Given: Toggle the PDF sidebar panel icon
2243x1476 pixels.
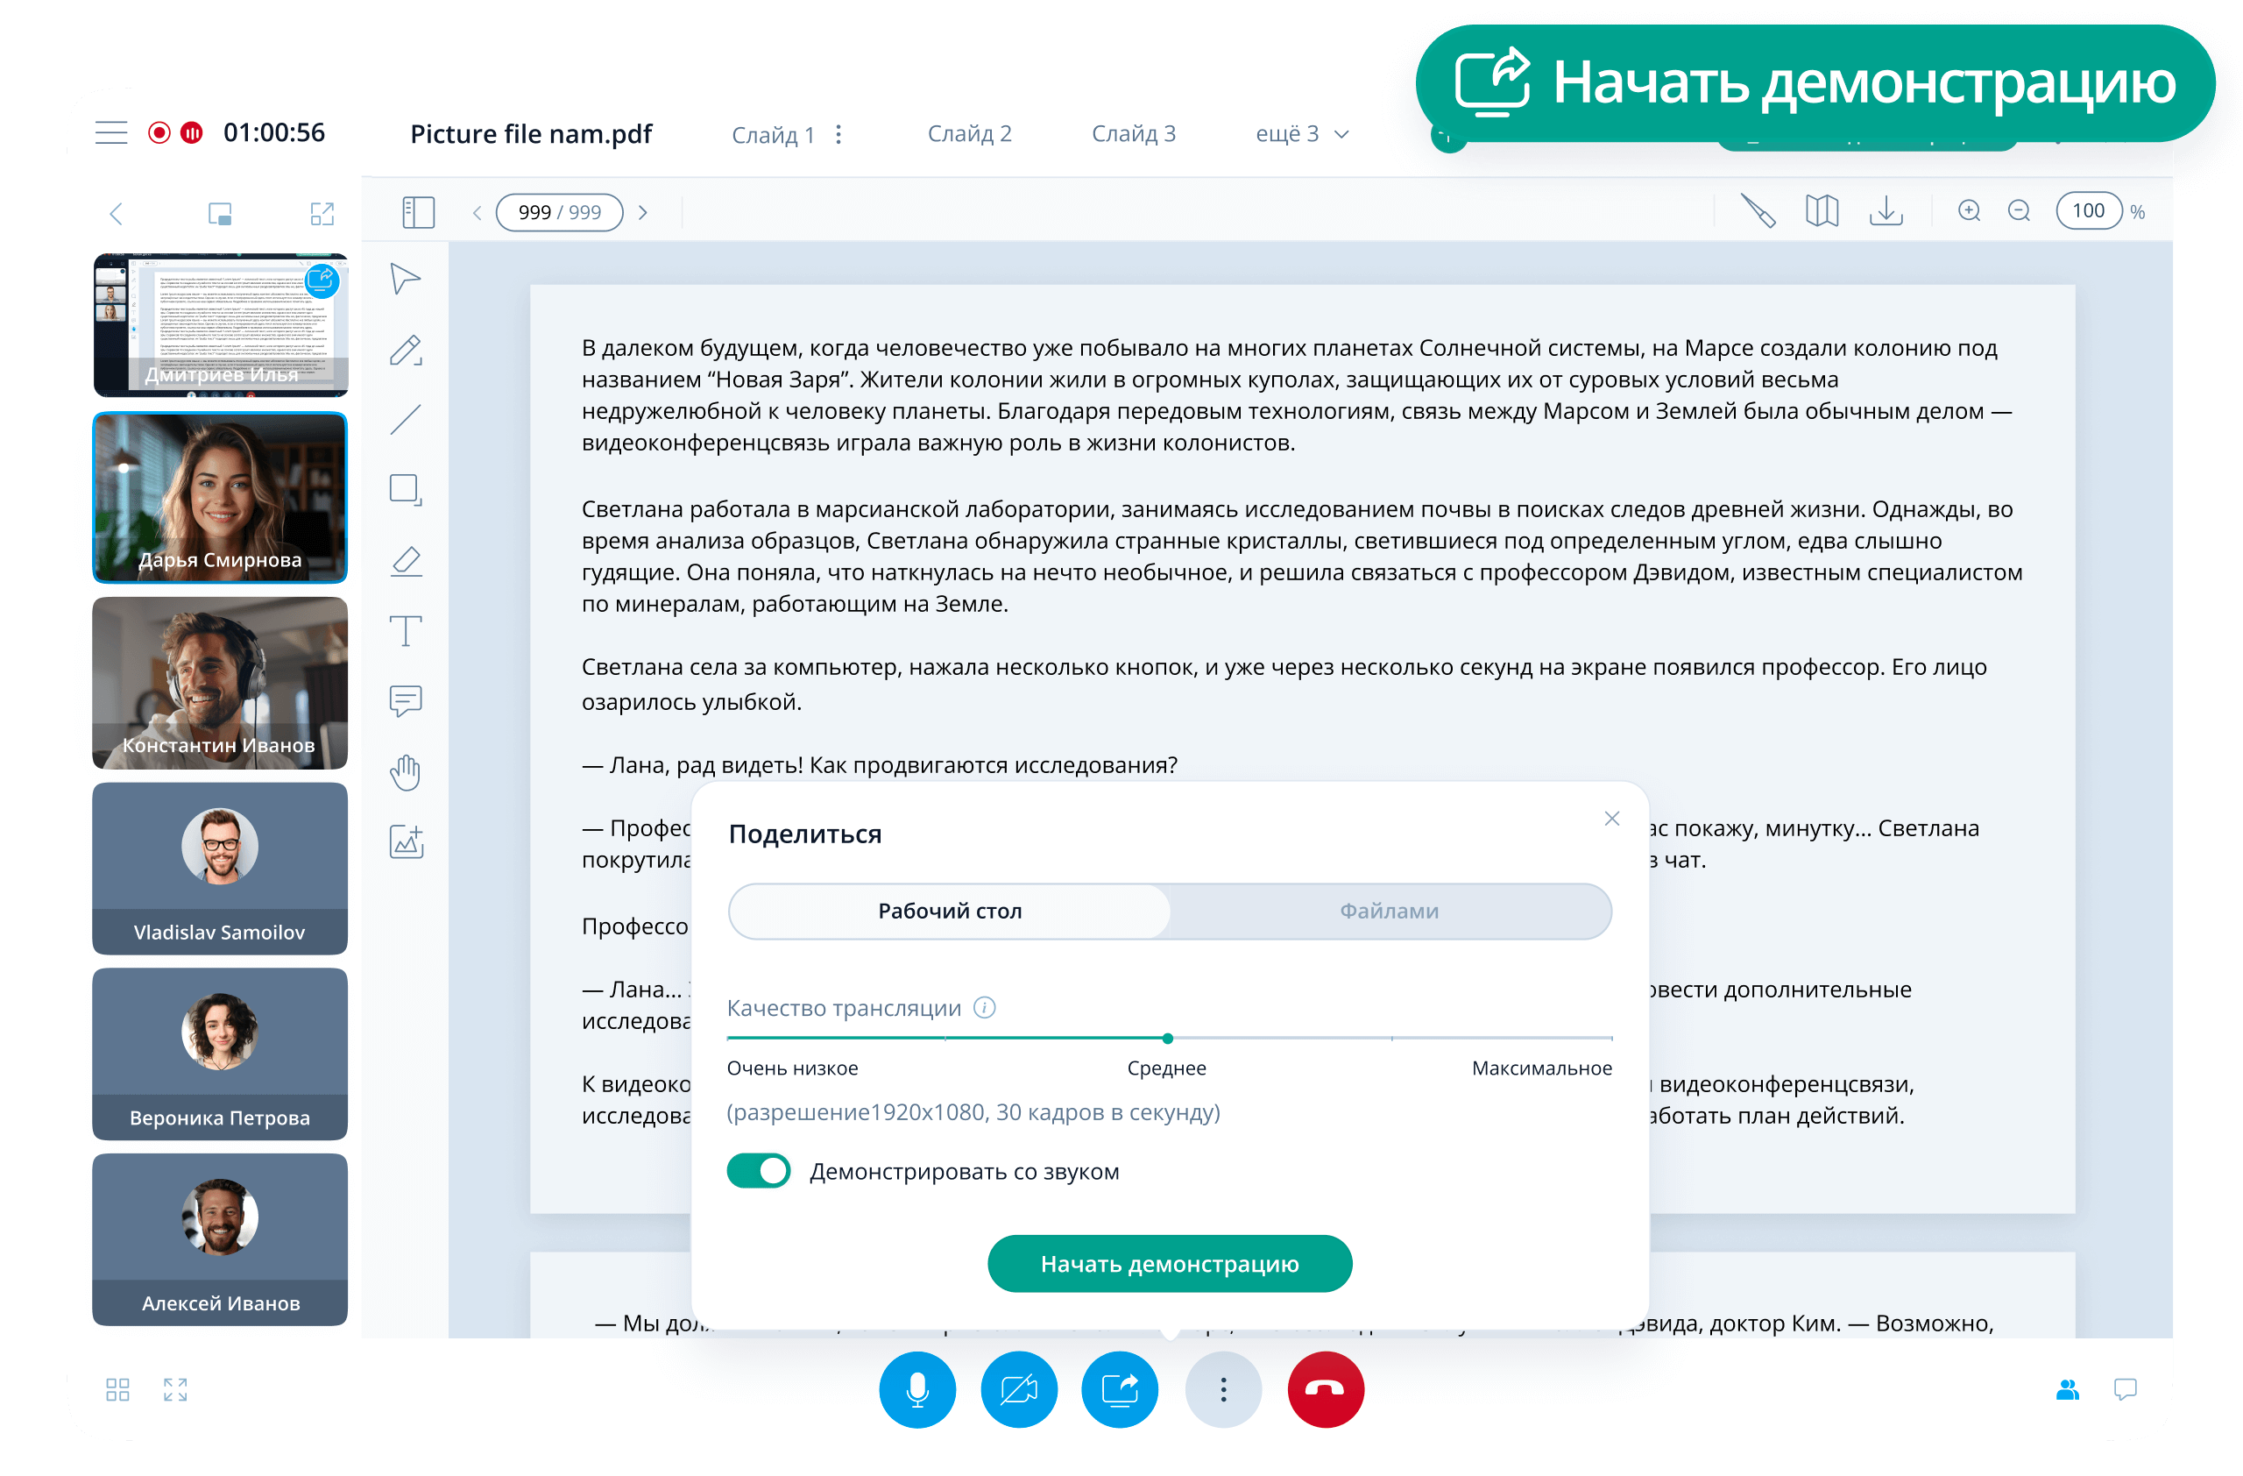Looking at the screenshot, I should (x=419, y=212).
